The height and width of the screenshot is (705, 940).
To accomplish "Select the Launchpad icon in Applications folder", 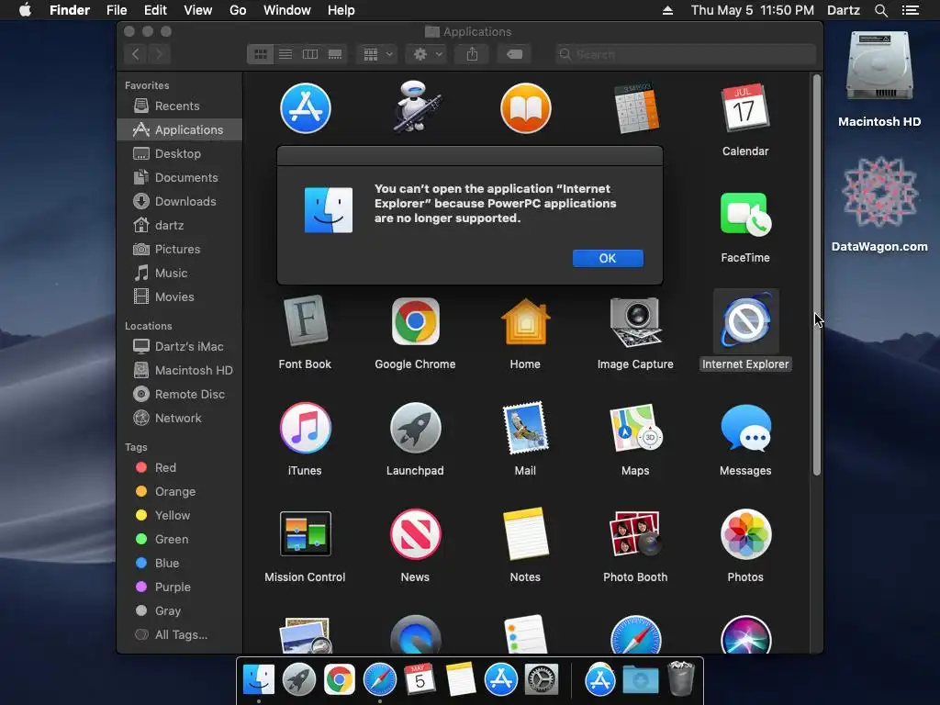I will tap(416, 428).
